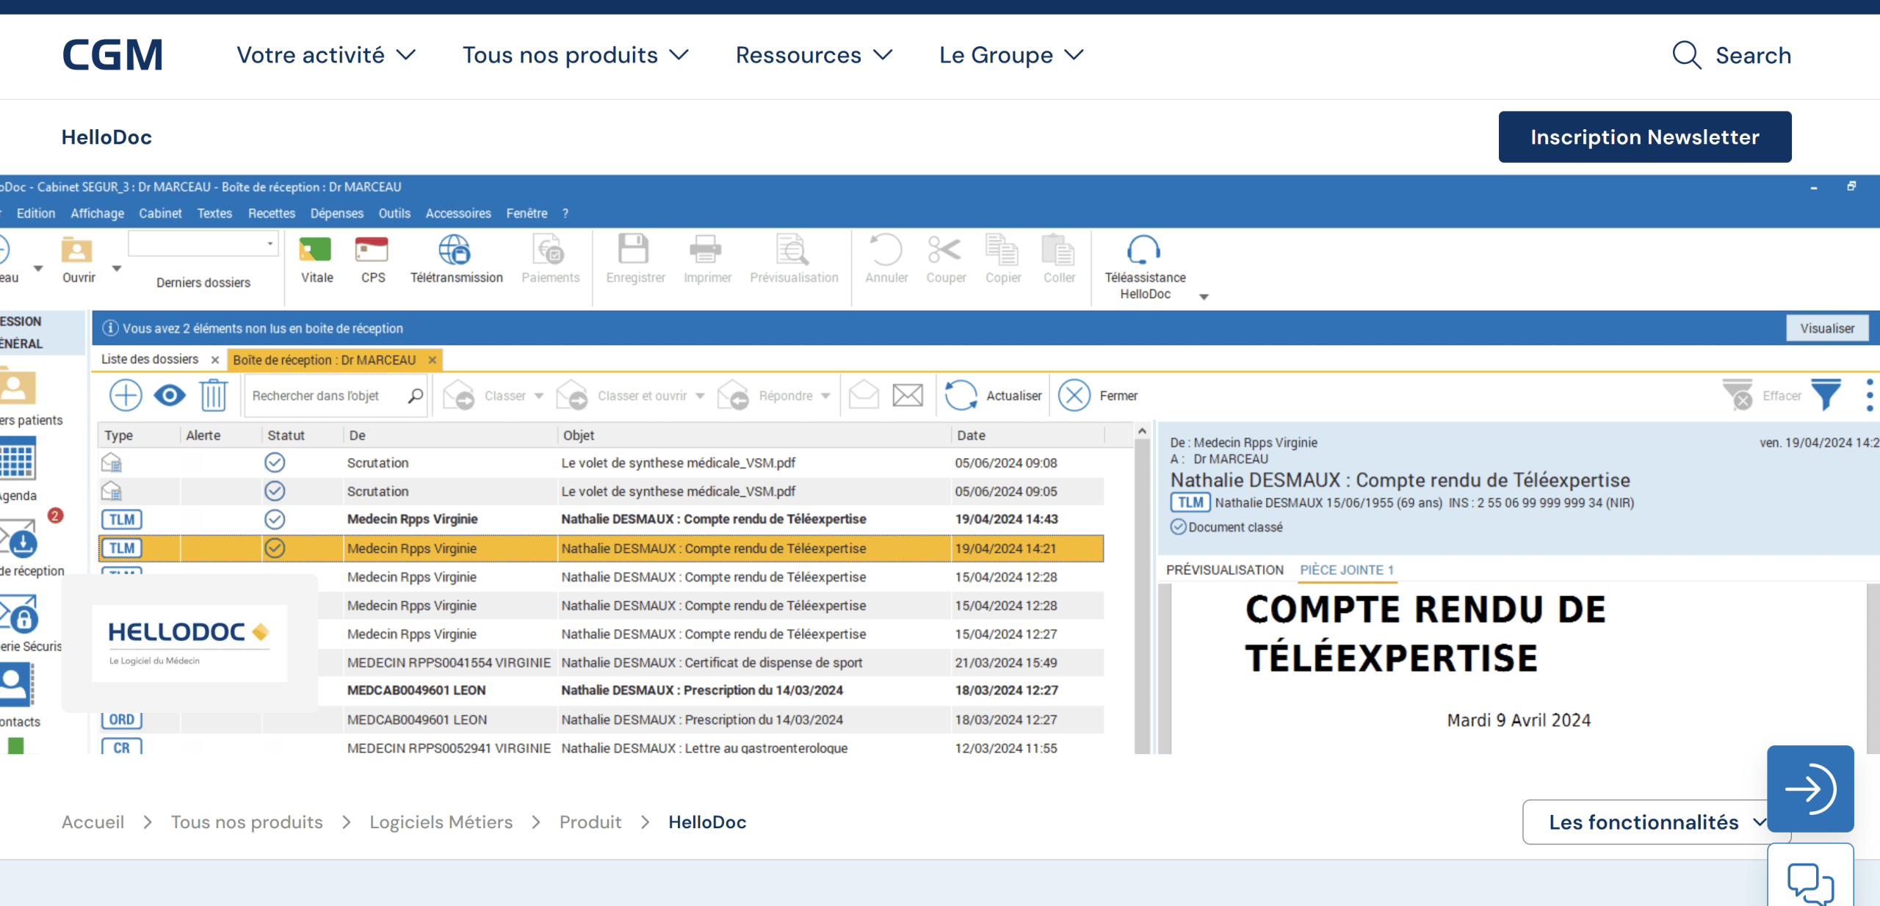The height and width of the screenshot is (906, 1880).
Task: Click the Ouvrir folder icon
Action: tap(76, 250)
